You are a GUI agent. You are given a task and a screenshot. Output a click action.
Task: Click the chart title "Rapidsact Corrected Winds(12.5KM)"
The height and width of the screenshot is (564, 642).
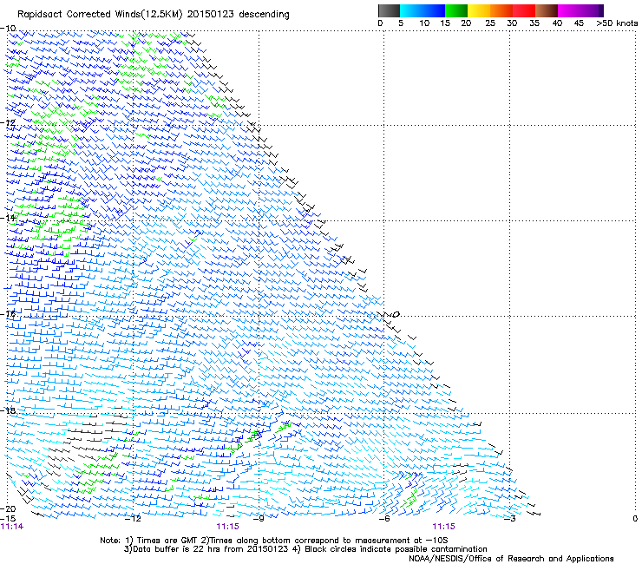pyautogui.click(x=100, y=15)
